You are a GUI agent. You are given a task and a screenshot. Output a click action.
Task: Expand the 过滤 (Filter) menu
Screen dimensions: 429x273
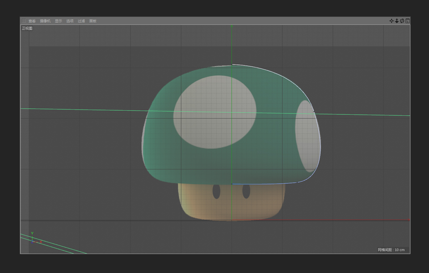[81, 21]
